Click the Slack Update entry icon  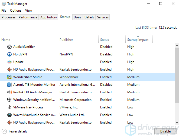9,62
